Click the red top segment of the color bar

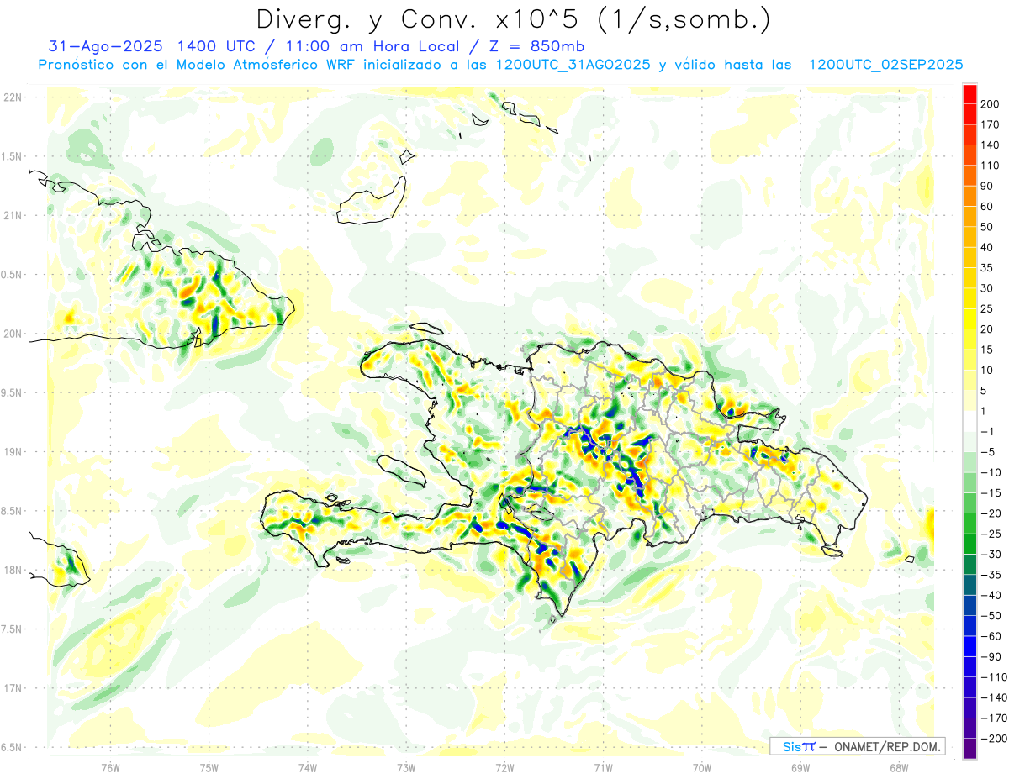point(969,94)
